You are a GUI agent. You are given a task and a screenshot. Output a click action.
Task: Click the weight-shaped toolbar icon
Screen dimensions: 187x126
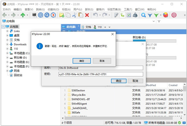pyautogui.click(x=135, y=15)
